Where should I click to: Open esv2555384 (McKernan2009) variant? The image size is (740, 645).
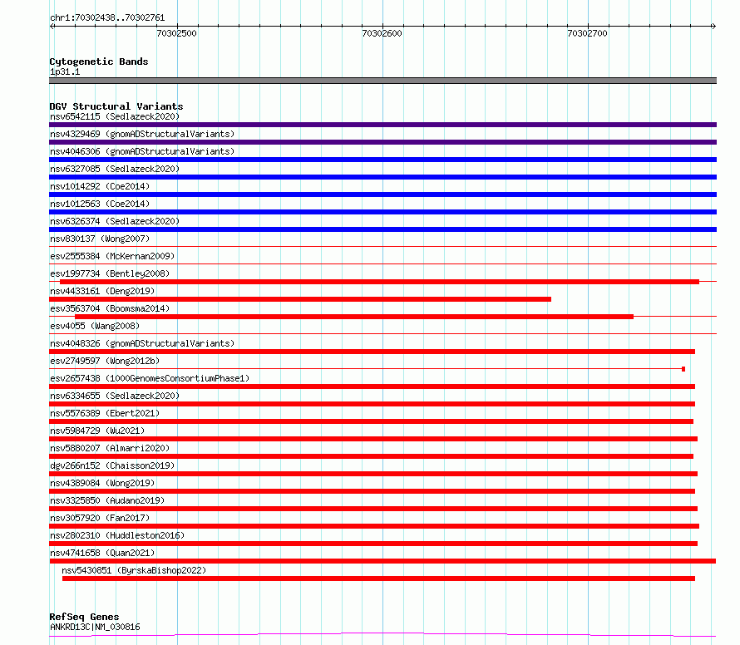[112, 256]
